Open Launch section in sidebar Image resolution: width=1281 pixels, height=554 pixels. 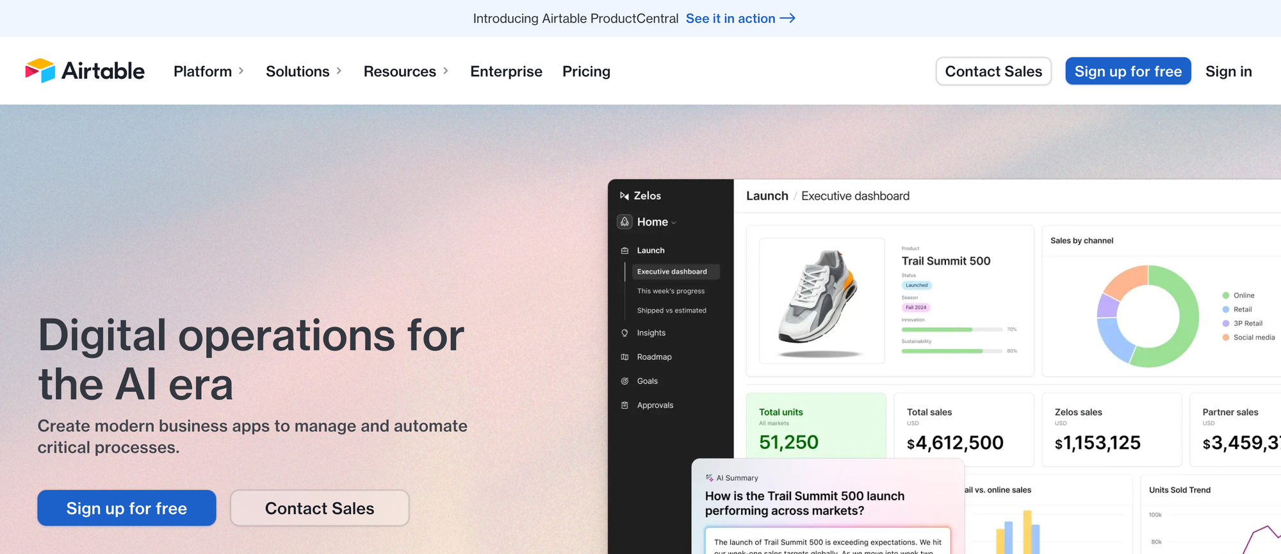pos(651,250)
